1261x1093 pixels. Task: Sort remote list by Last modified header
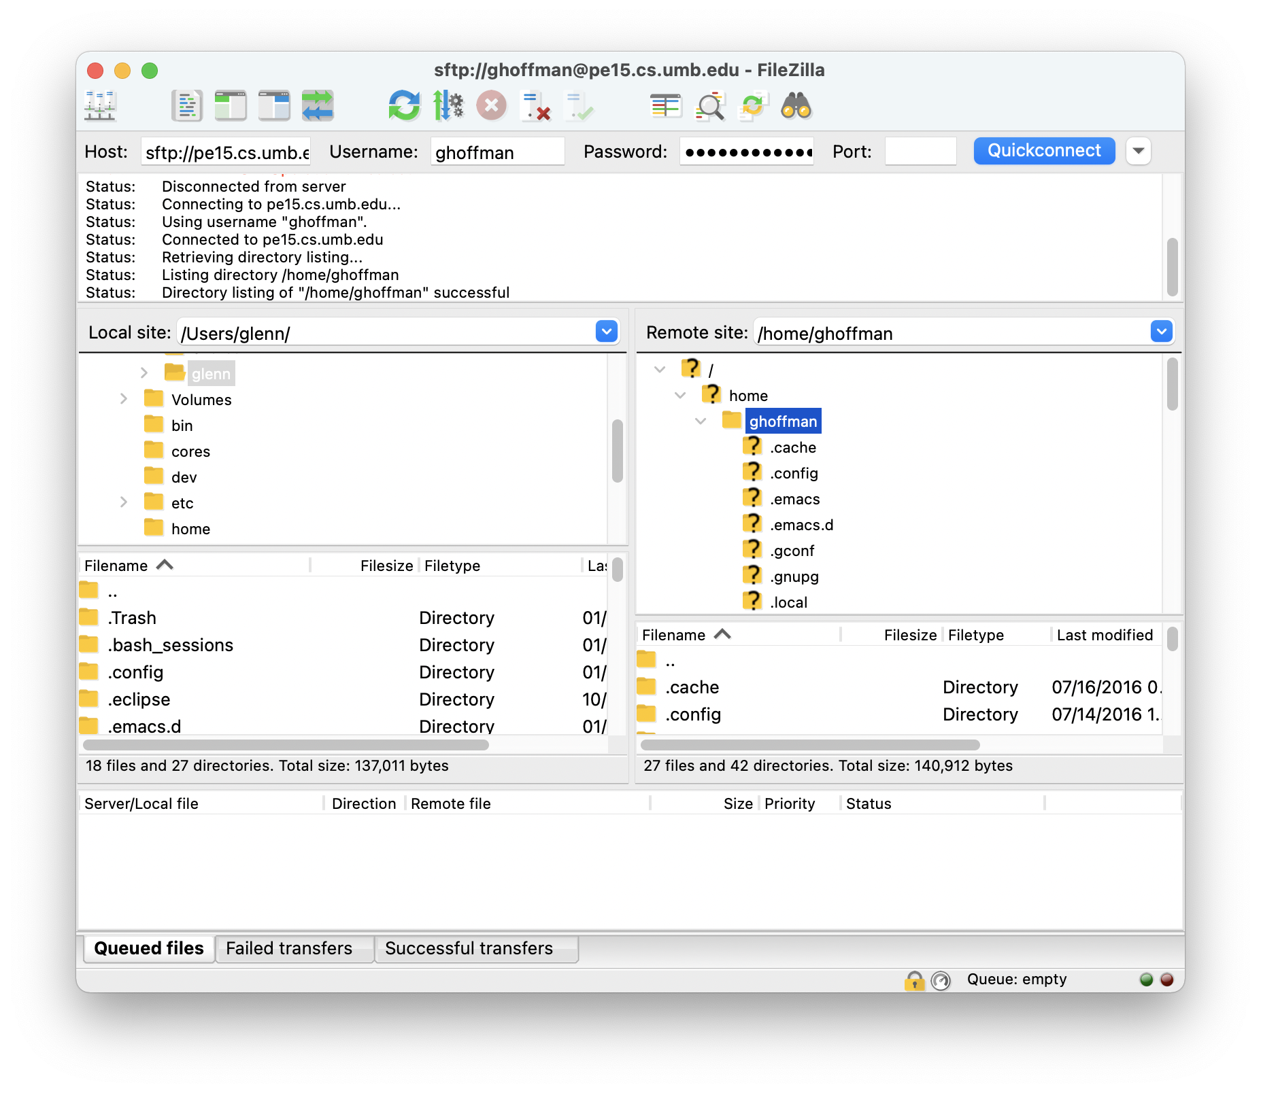1106,635
